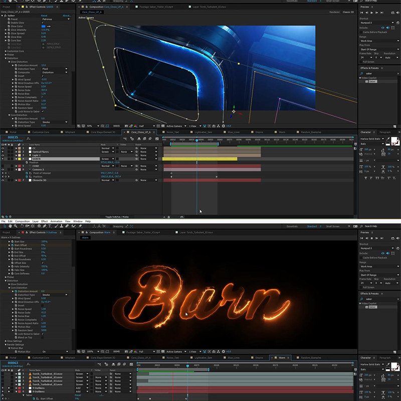This screenshot has height=401, width=401.
Task: Click the blue Glow Color swatch
Action: [x=43, y=27]
